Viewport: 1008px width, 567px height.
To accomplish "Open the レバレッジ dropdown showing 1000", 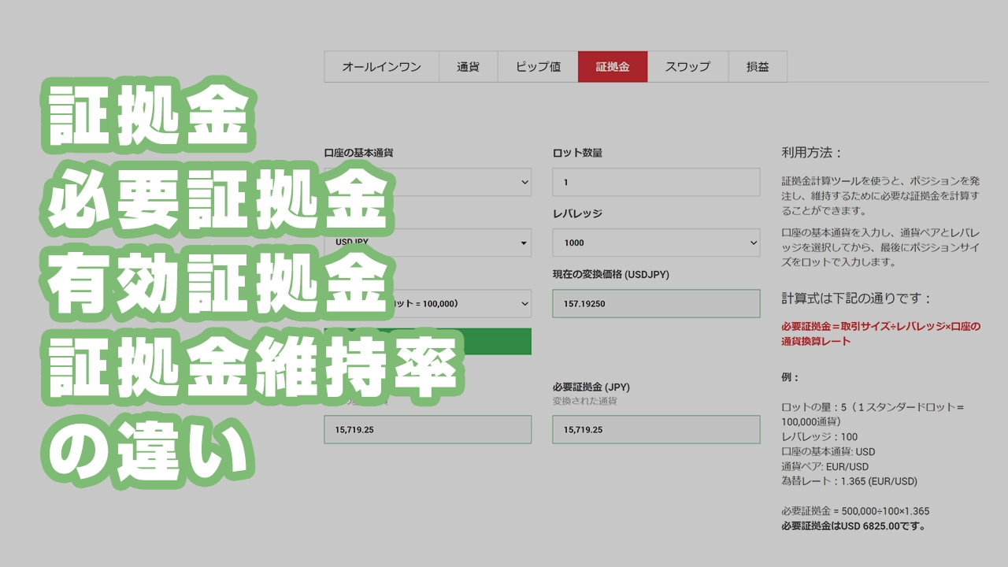I will [x=655, y=243].
